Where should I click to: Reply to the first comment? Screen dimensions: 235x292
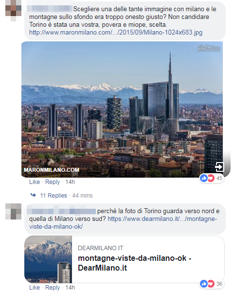tap(53, 182)
